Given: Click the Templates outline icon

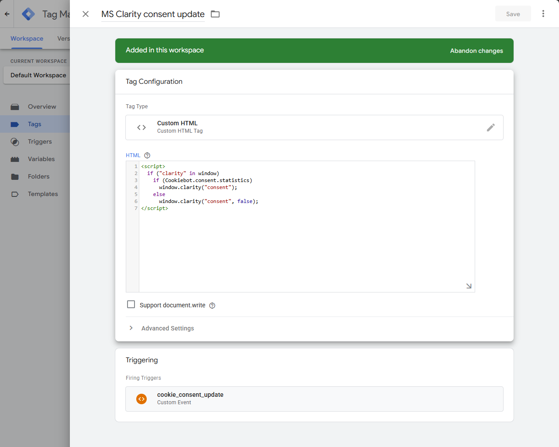Looking at the screenshot, I should pos(15,194).
